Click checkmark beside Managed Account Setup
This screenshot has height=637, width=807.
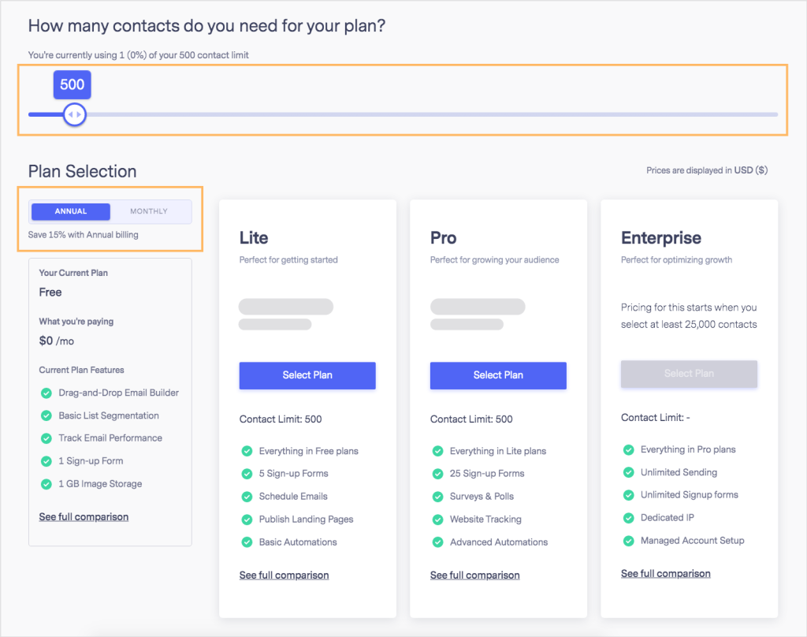coord(628,541)
